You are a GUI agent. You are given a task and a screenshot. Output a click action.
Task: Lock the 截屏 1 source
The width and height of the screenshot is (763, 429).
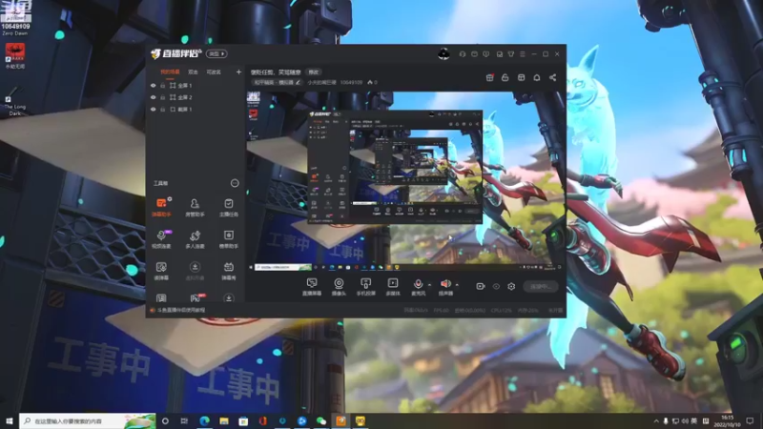[162, 110]
